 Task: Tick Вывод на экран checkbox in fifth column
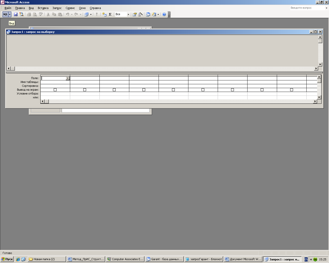tap(173, 90)
